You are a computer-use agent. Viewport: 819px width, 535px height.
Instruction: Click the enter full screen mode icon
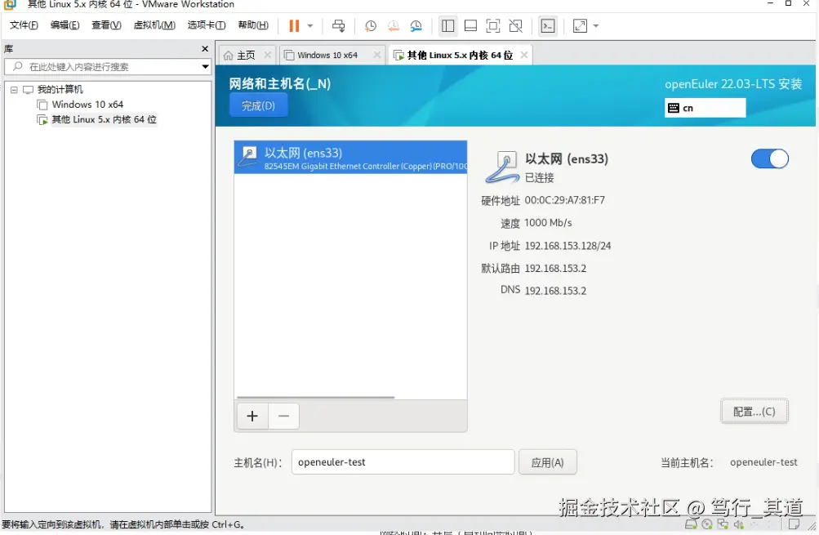(x=492, y=25)
